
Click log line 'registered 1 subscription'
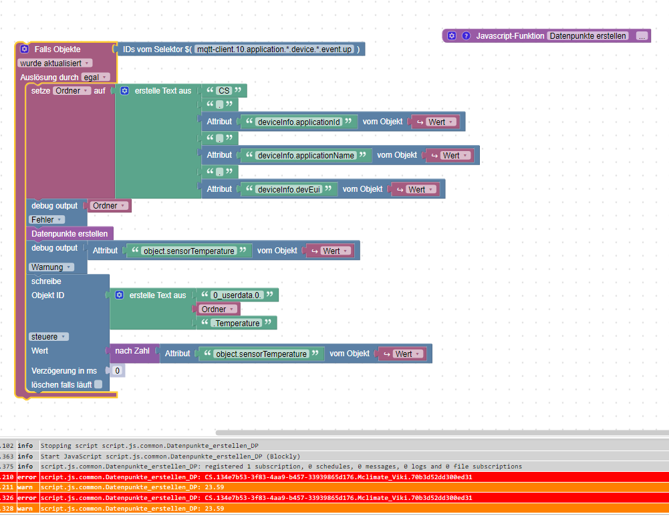pos(334,467)
